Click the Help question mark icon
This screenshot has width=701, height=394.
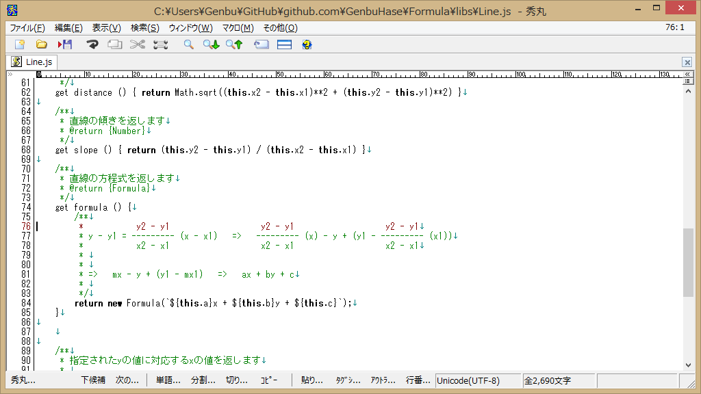click(307, 44)
